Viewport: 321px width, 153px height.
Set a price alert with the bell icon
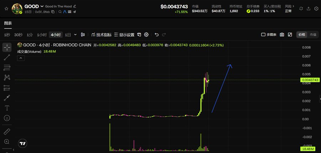(x=301, y=9)
